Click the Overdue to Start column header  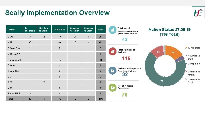click(89, 29)
